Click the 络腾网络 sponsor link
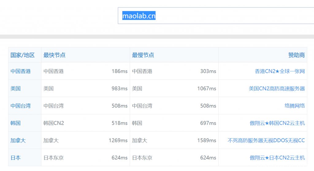The width and height of the screenshot is (314, 171). coord(294,106)
